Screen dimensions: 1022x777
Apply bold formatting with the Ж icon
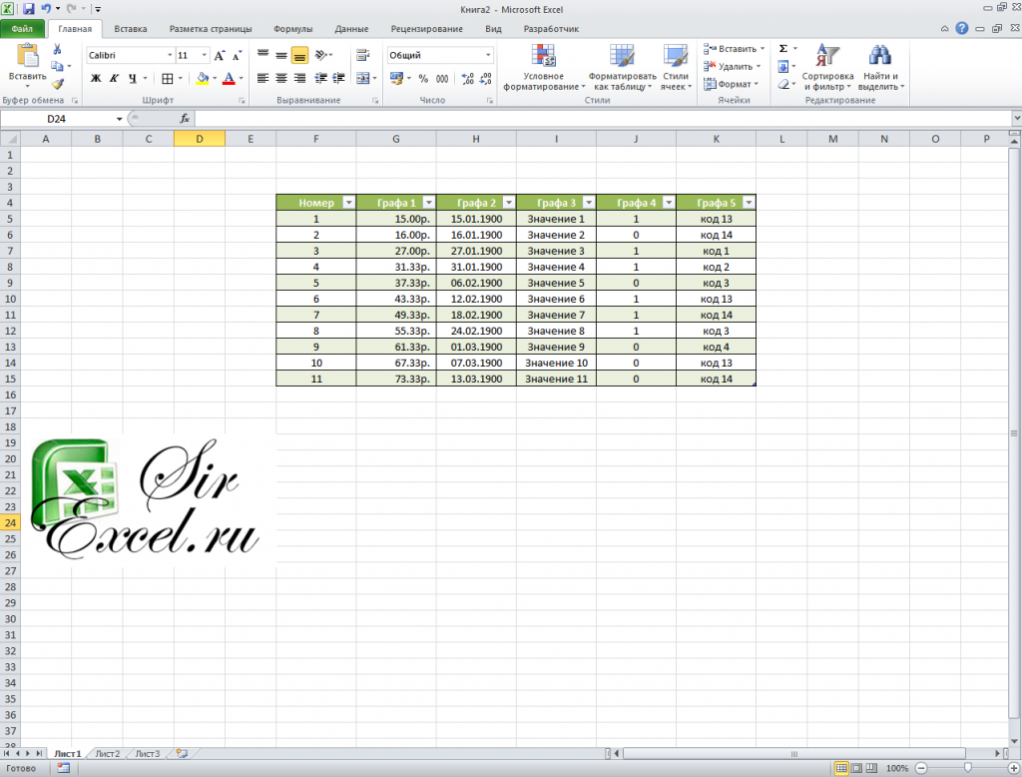click(x=95, y=78)
